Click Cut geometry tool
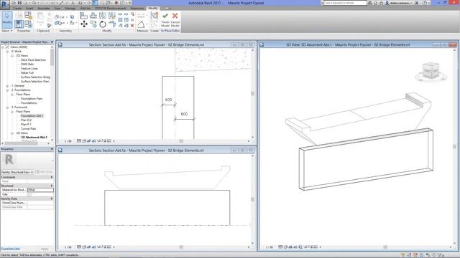Viewport: 460px width, 258px height. click(60, 17)
